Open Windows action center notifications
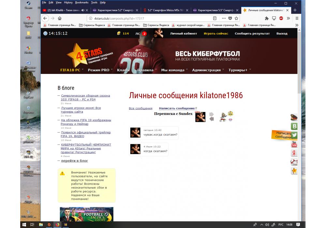This screenshot has width=326, height=228. (298, 225)
